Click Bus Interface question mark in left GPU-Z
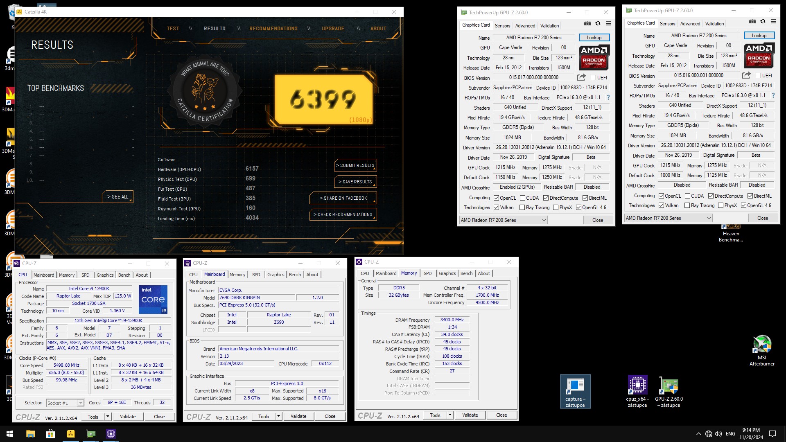 608,97
